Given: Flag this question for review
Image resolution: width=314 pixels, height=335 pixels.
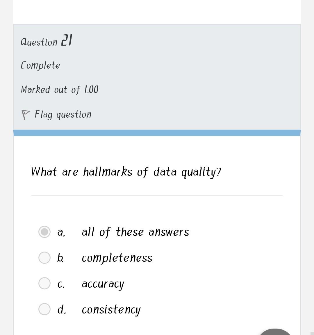Looking at the screenshot, I should point(63,114).
